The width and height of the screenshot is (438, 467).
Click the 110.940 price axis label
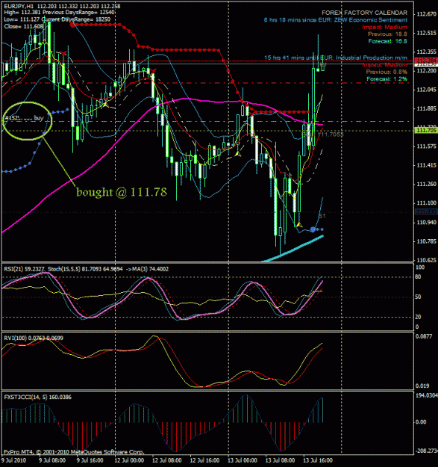(427, 222)
